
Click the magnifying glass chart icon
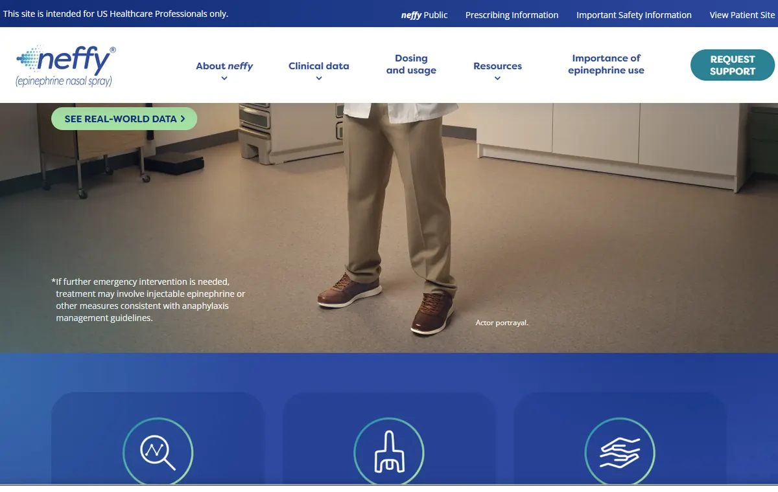tap(158, 452)
